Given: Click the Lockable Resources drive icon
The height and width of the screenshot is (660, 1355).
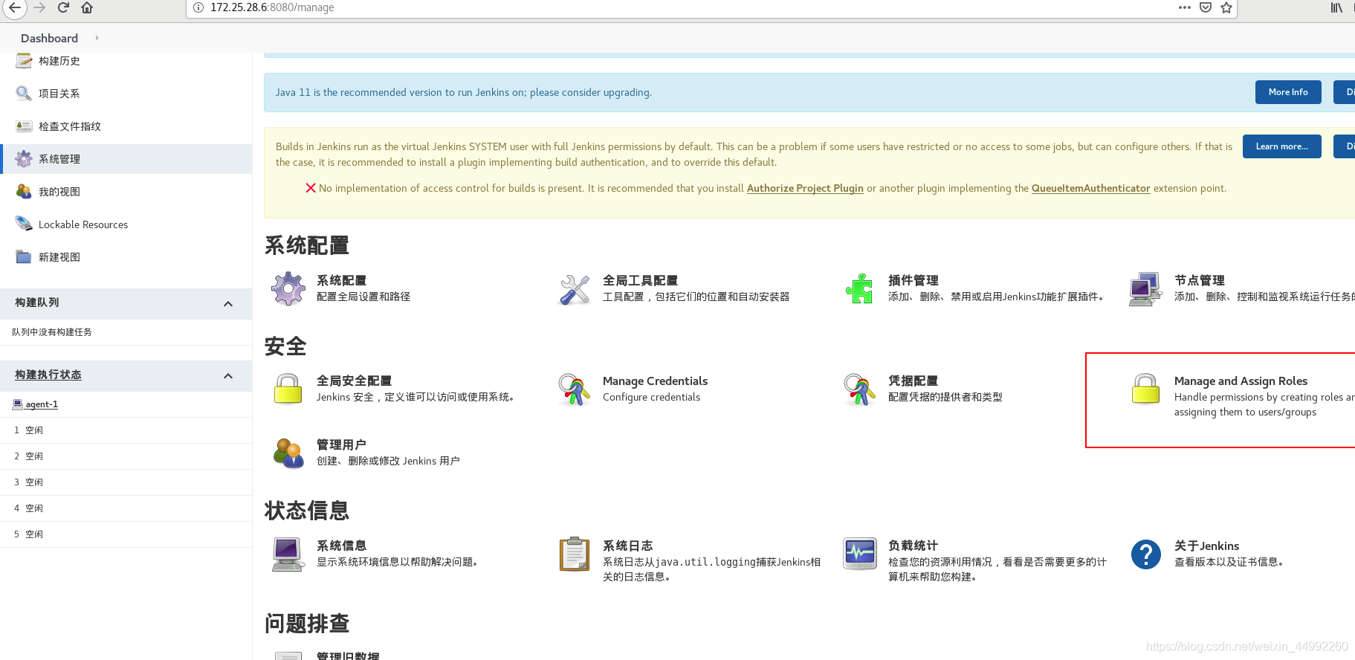Looking at the screenshot, I should tap(24, 224).
